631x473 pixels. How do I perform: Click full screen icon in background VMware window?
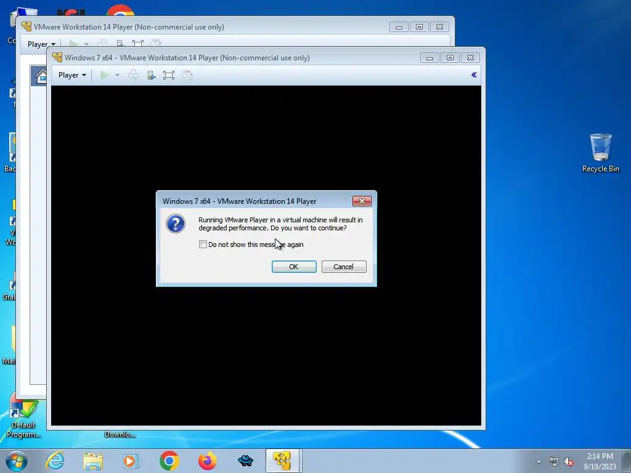coord(138,44)
